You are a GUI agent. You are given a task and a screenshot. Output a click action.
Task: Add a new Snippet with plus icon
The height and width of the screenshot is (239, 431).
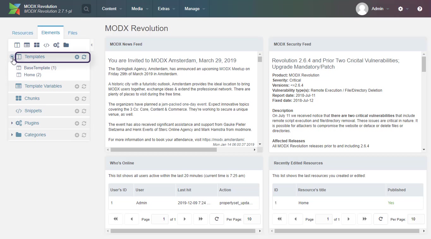click(x=77, y=111)
